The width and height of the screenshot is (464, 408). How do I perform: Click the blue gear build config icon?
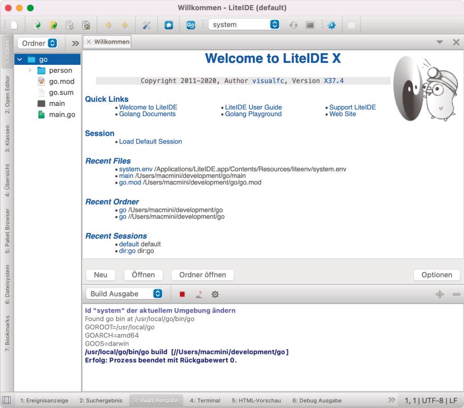tap(332, 25)
